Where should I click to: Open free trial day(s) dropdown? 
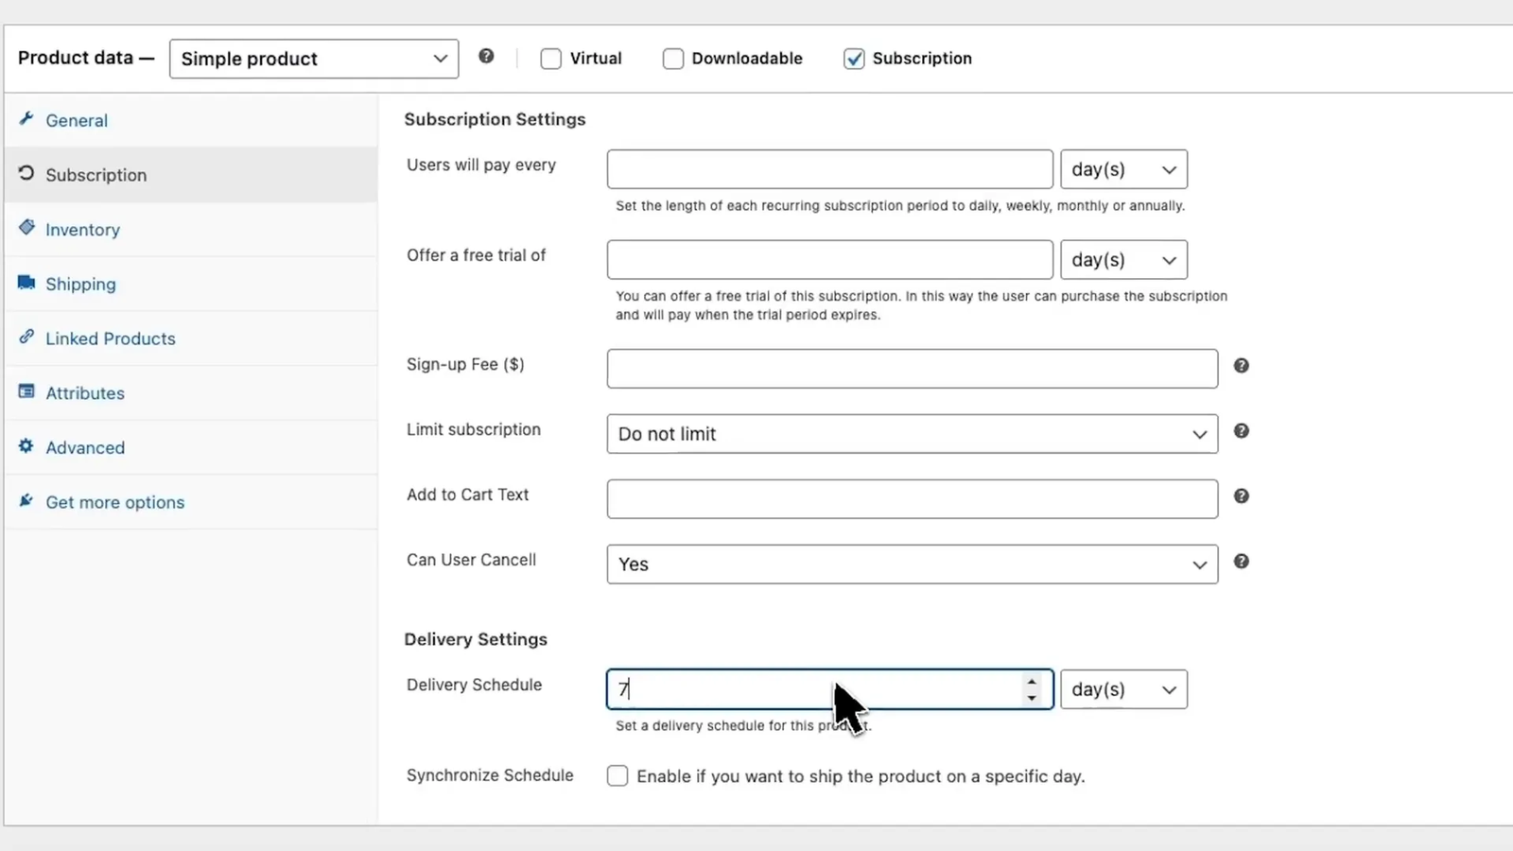pyautogui.click(x=1123, y=260)
